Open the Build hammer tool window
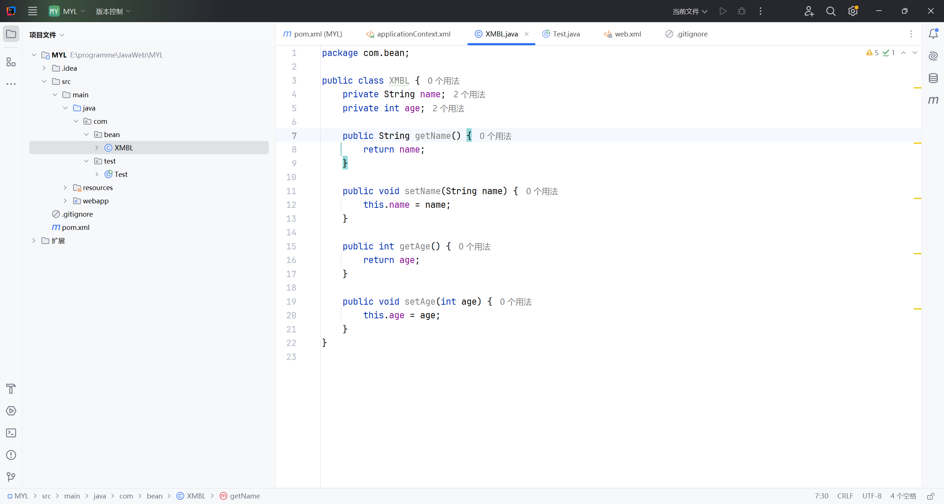 (x=11, y=389)
